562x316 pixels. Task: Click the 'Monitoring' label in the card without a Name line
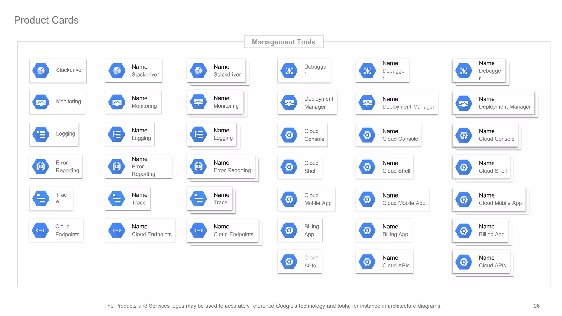pyautogui.click(x=68, y=101)
